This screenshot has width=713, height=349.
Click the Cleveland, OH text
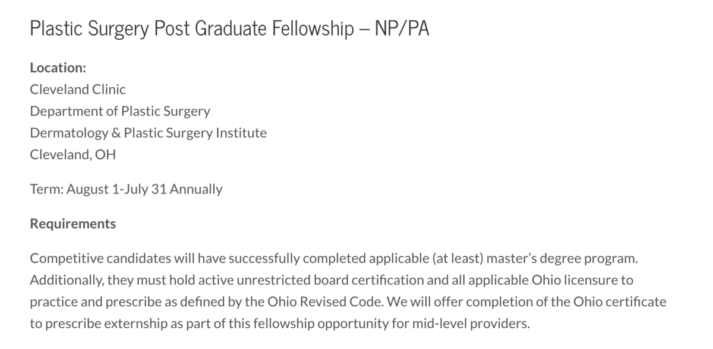(x=72, y=154)
